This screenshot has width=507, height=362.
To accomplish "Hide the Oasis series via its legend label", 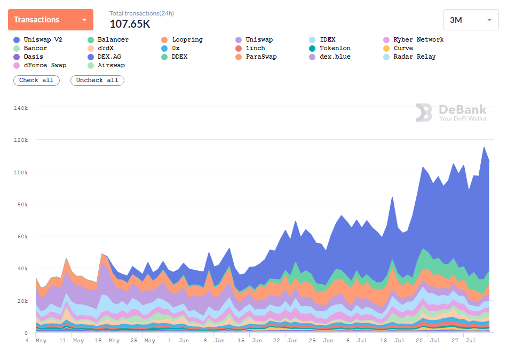I will click(33, 57).
